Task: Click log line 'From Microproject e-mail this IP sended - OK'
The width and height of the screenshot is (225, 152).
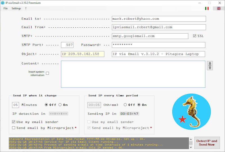Action: (x=66, y=147)
